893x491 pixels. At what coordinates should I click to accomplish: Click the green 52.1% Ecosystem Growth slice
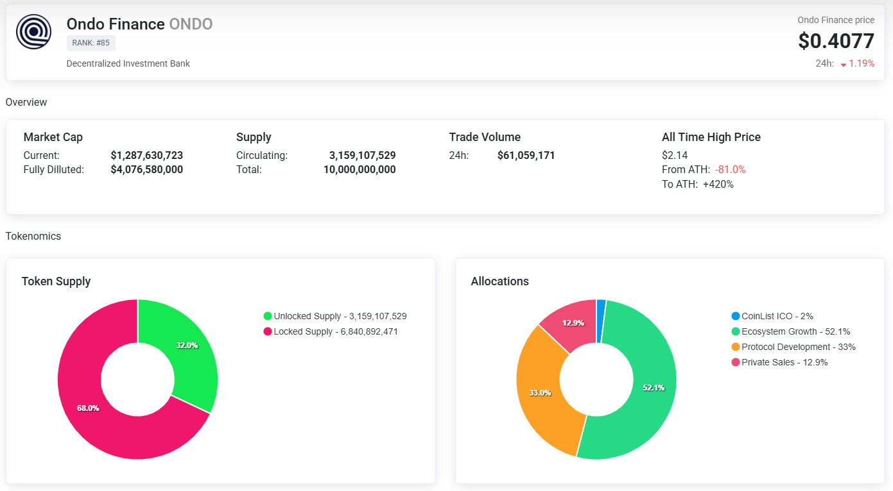coord(654,388)
